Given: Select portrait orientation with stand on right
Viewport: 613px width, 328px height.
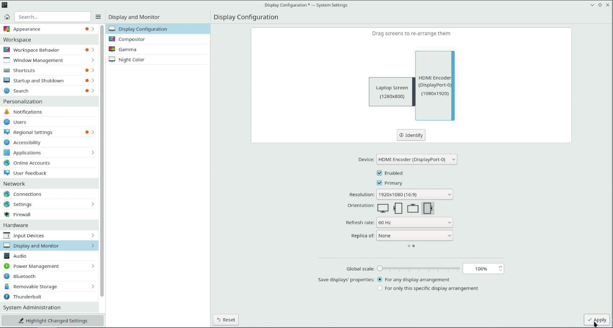Looking at the screenshot, I should [x=428, y=208].
